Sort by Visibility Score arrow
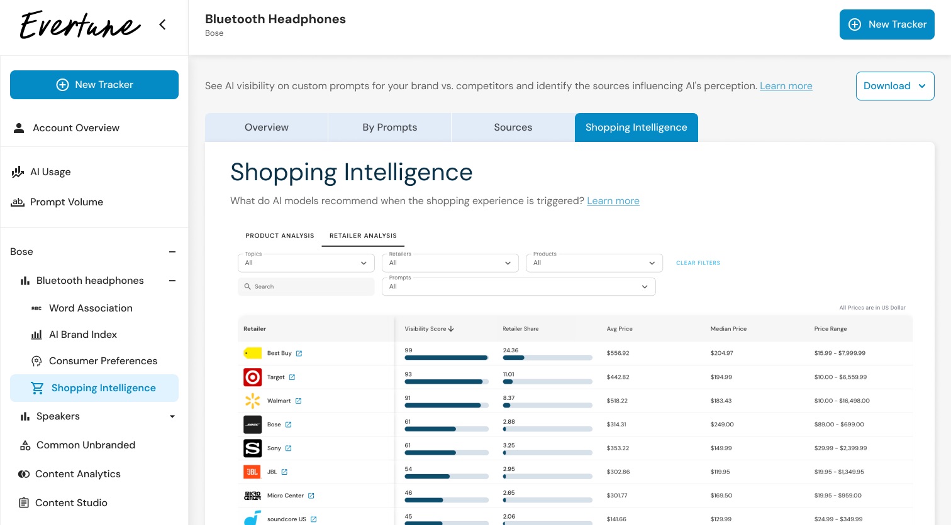This screenshot has width=951, height=525. click(x=451, y=329)
